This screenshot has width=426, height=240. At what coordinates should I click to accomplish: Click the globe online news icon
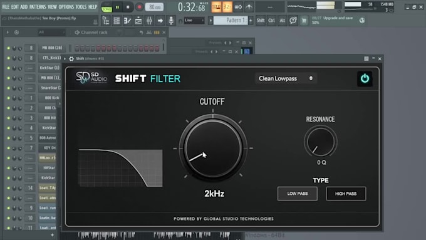[362, 21]
